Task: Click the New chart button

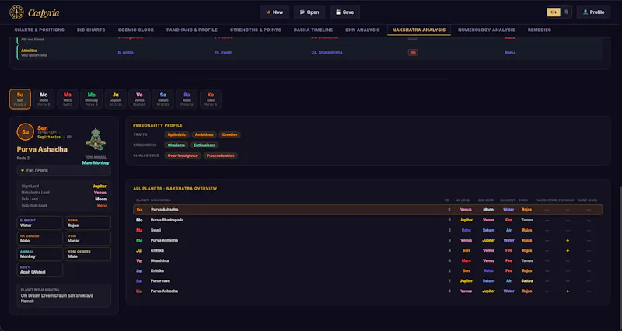Action: click(274, 12)
